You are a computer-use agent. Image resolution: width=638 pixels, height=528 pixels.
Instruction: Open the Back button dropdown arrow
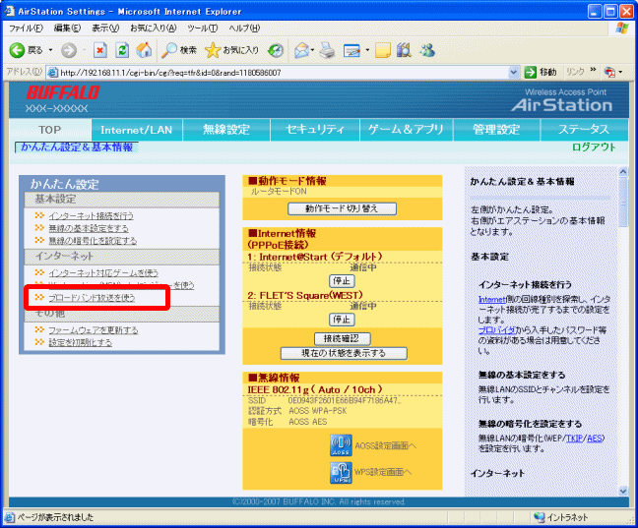click(51, 50)
